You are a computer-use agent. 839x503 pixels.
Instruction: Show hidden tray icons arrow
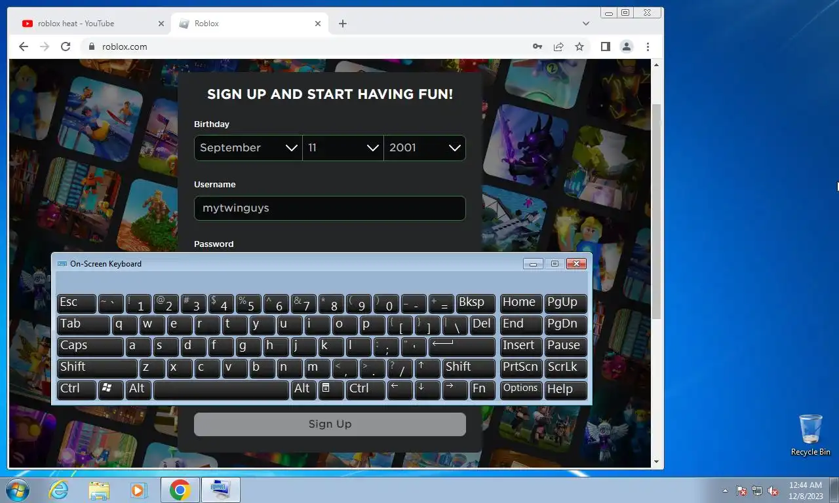[725, 491]
